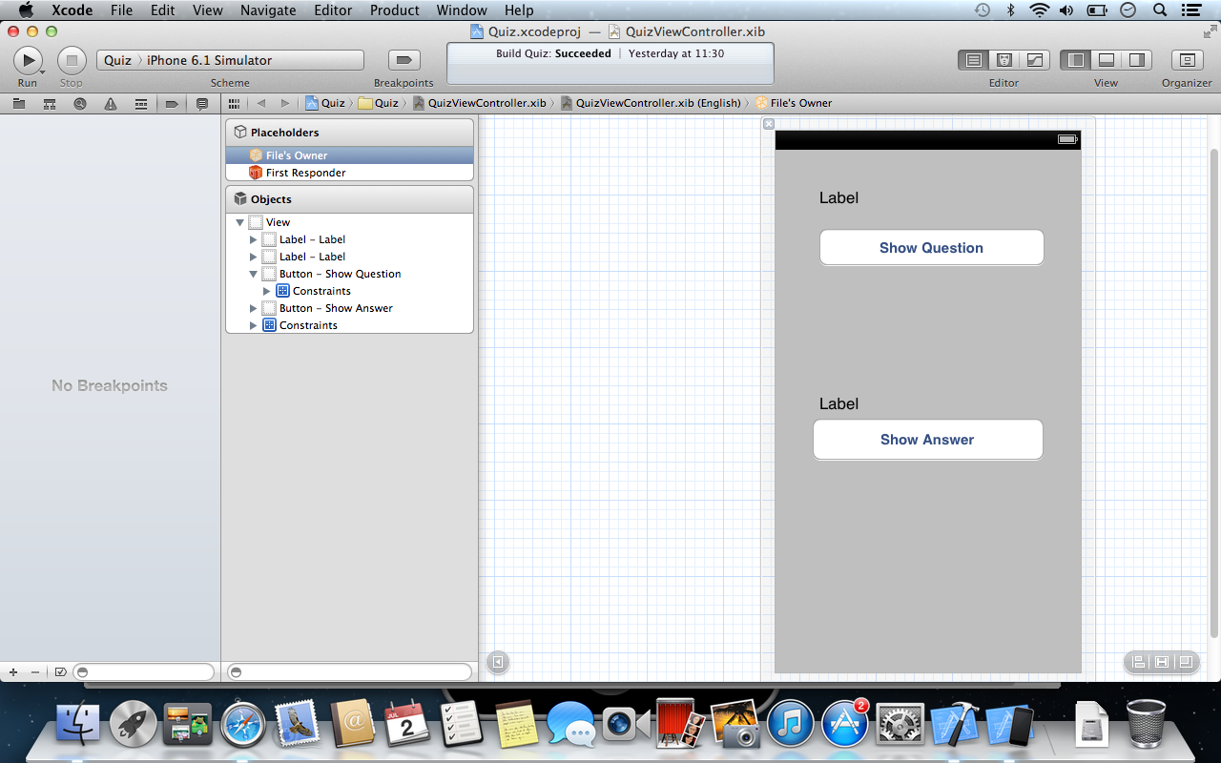This screenshot has height=763, width=1221.
Task: Switch to the Version editor
Action: point(1034,60)
